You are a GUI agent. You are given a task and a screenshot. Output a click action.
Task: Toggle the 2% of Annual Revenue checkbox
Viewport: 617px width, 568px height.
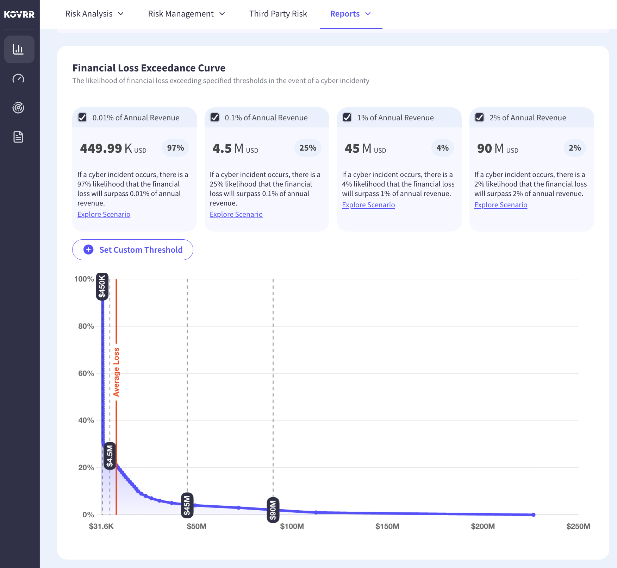coord(480,118)
